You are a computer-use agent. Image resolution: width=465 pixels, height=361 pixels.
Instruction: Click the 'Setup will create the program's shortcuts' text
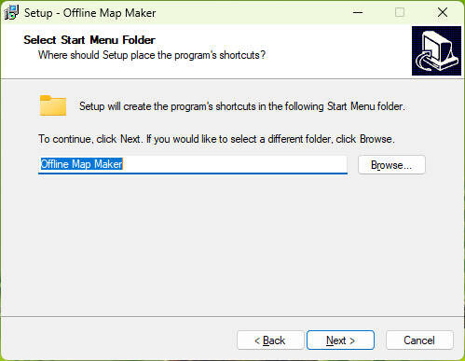click(242, 106)
